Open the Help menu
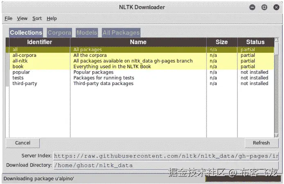Screen dimensions: 284x184 click(x=52, y=18)
